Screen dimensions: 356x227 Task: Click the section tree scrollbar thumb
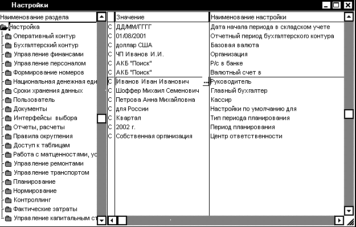(x=101, y=118)
